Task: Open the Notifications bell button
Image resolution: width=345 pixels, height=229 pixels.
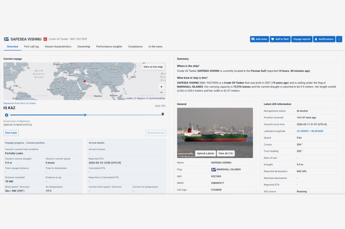Action: coord(324,39)
